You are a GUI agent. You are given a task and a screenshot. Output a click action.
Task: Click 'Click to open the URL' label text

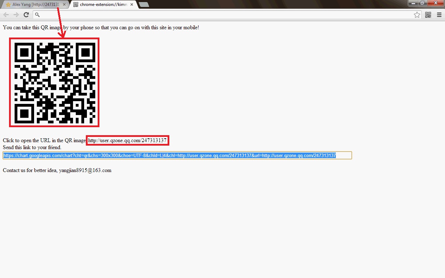click(x=44, y=140)
